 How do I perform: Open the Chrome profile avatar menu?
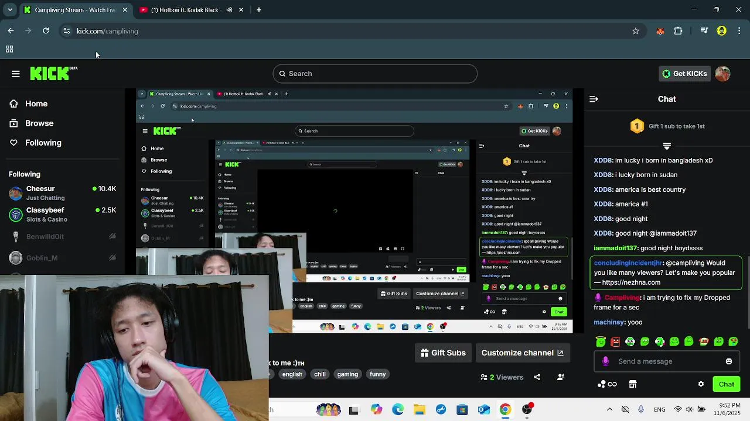coord(722,31)
